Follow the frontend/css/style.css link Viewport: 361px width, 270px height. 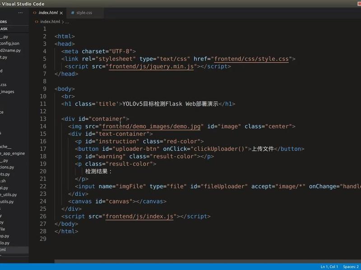[x=251, y=59]
